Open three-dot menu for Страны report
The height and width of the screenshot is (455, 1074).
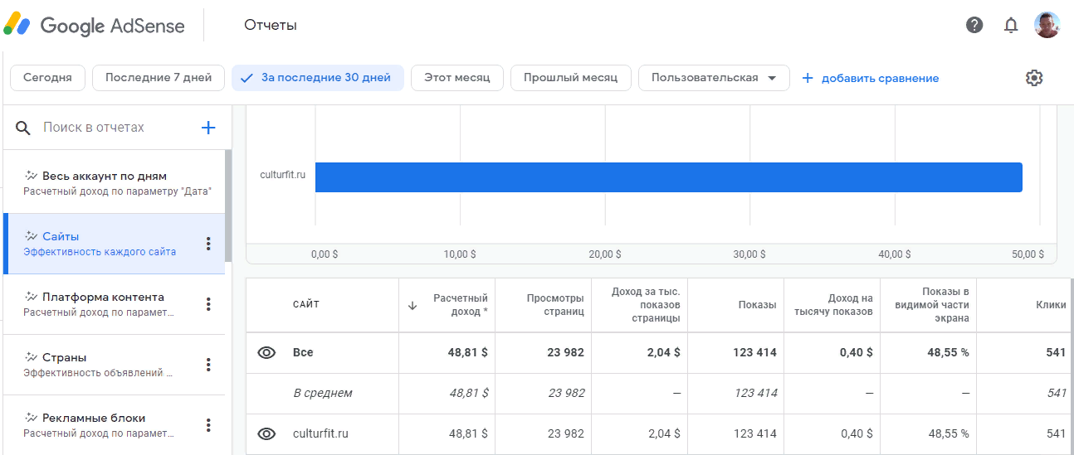click(208, 365)
